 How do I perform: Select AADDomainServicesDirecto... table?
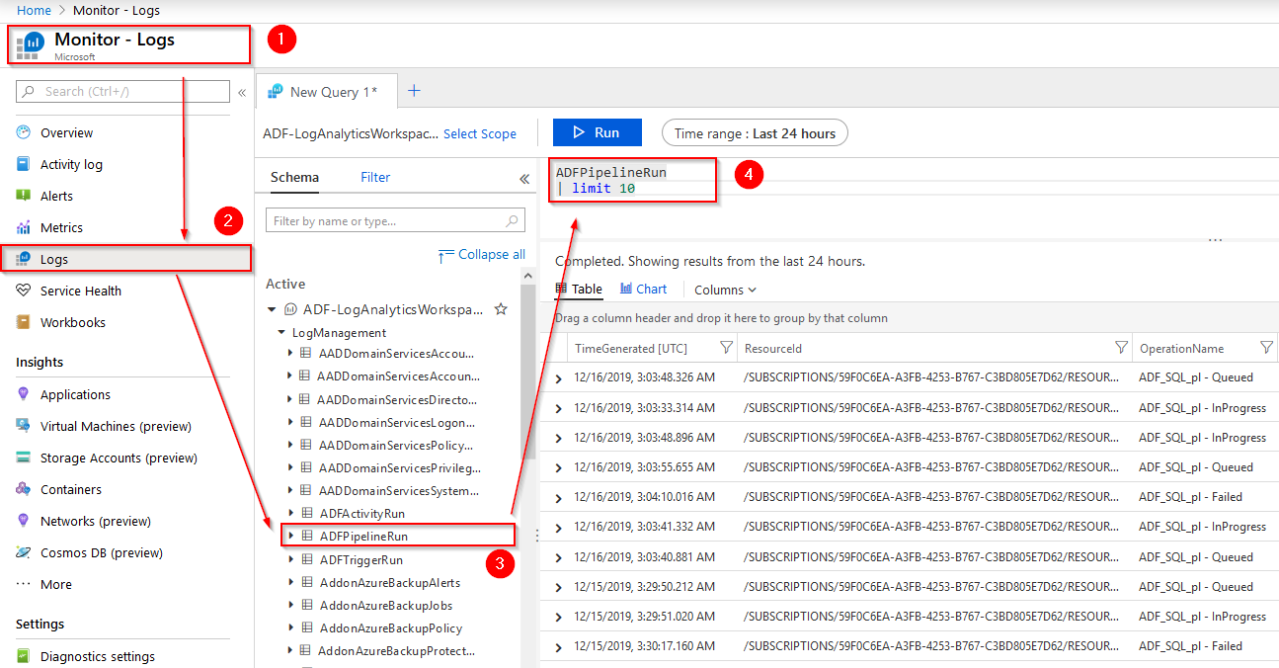(397, 399)
